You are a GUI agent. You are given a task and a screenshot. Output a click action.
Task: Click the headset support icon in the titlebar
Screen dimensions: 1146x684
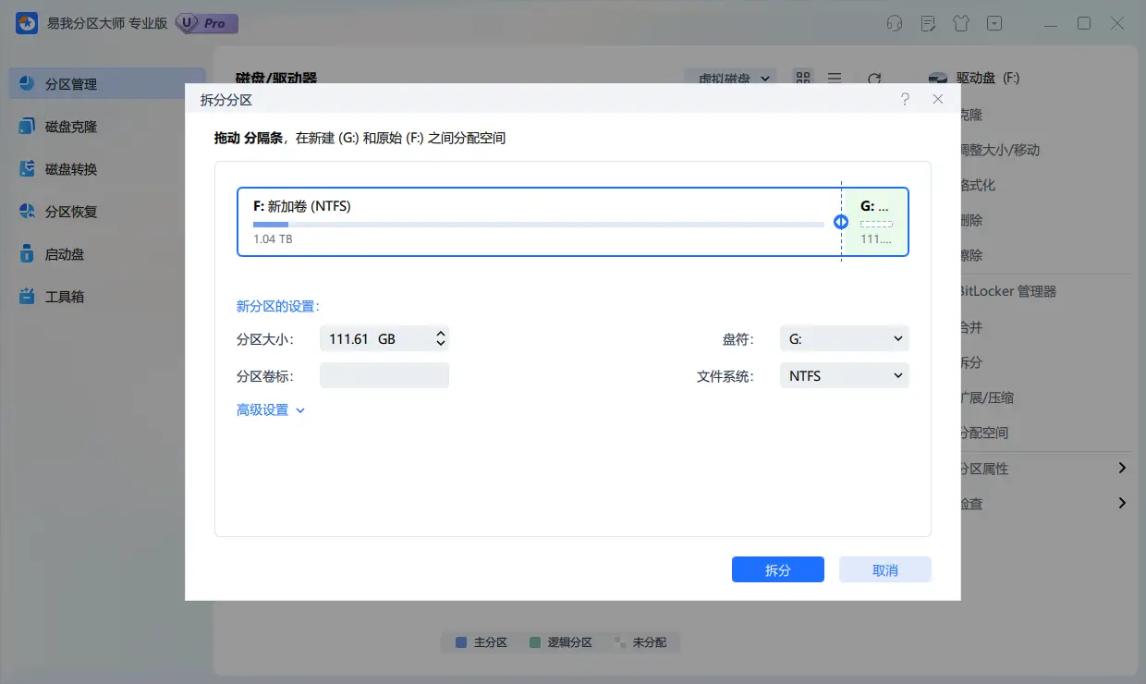894,23
